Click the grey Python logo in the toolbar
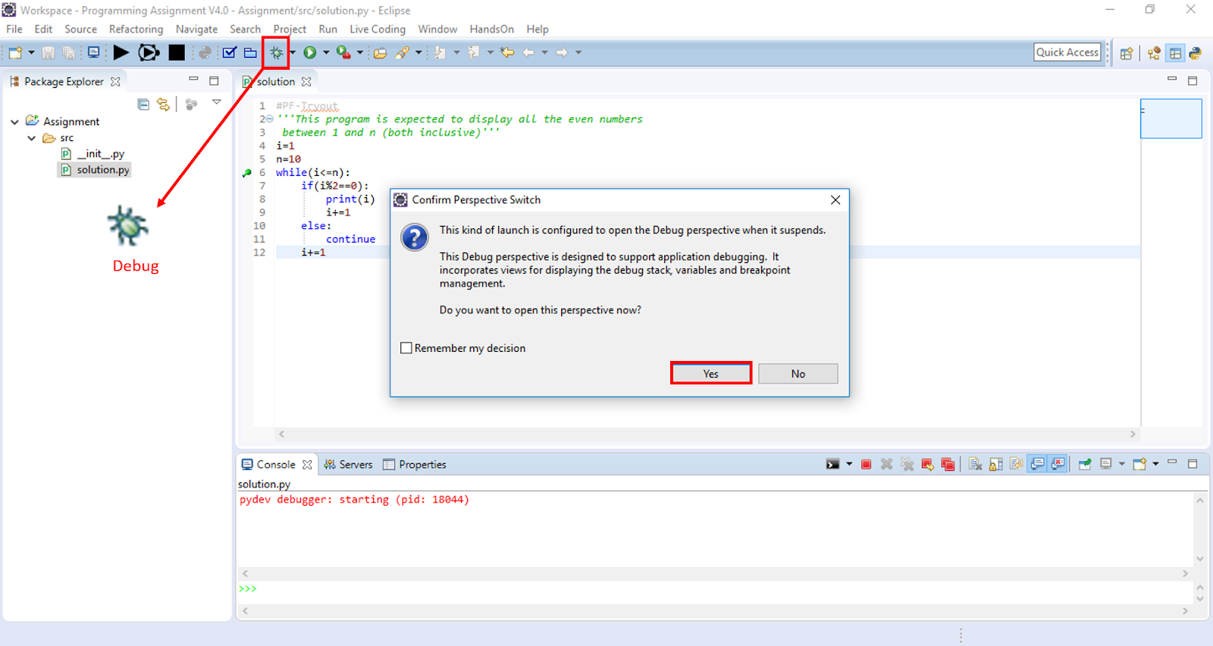 click(x=205, y=52)
